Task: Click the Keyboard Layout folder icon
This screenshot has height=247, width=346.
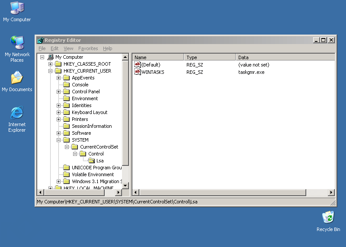Action: (x=67, y=112)
